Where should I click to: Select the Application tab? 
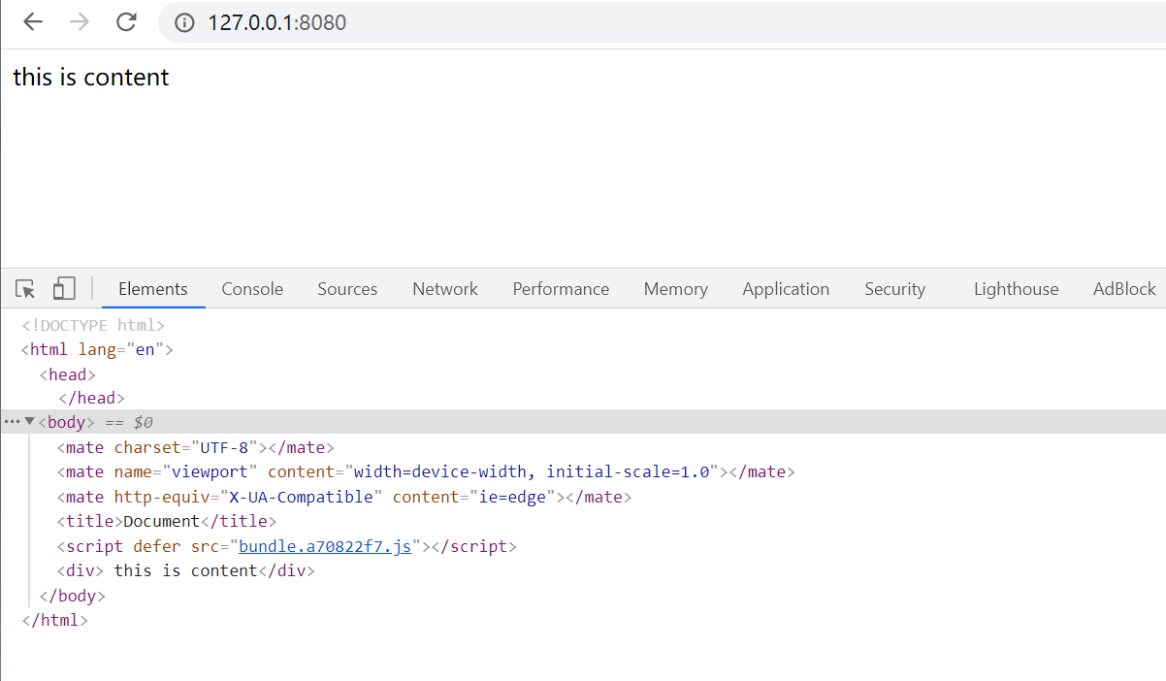point(786,289)
